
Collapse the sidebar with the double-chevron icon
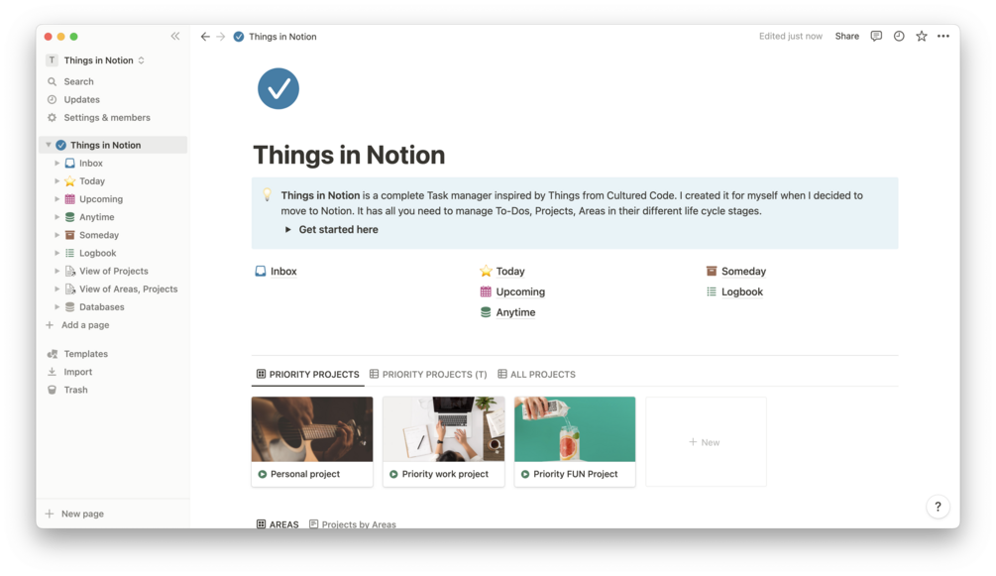coord(175,37)
